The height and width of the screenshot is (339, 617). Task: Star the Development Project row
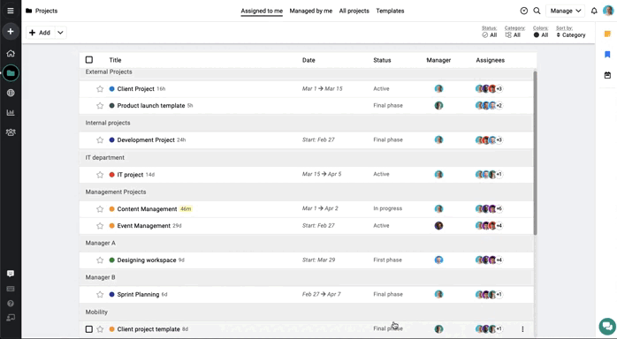click(100, 139)
